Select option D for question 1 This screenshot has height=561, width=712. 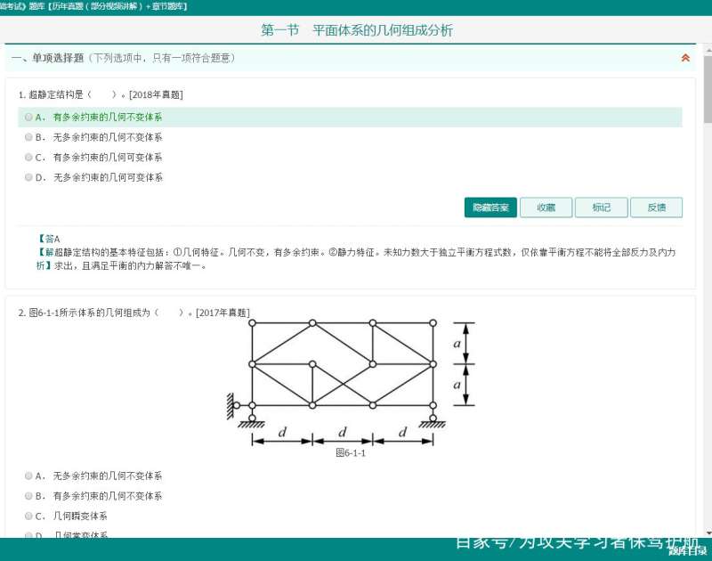point(28,177)
